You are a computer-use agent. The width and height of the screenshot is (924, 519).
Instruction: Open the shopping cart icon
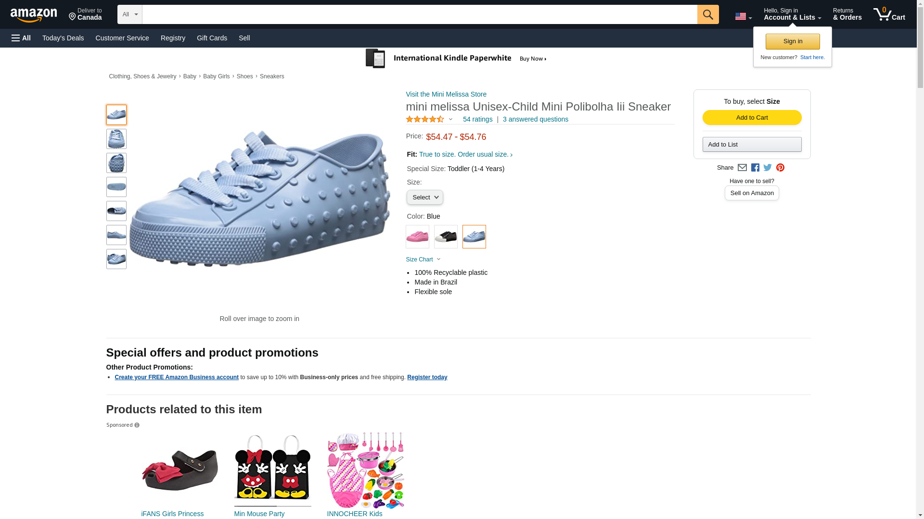(x=888, y=14)
